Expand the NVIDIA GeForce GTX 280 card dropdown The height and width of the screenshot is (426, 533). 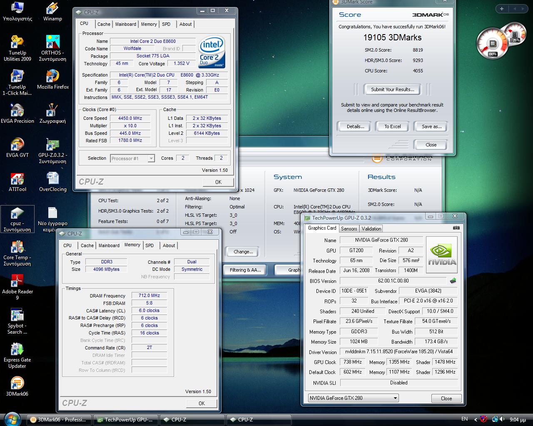pos(353,398)
